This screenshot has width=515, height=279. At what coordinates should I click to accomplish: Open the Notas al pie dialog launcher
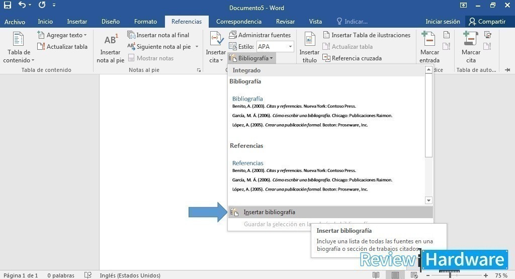click(x=199, y=70)
